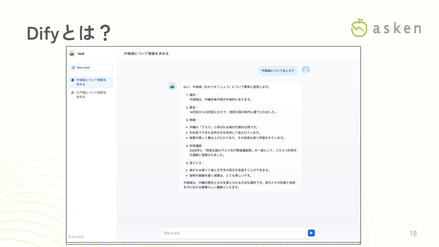Click the line はい、中城城（なかぐすくじょう）について
The height and width of the screenshot is (247, 439).
(227, 87)
